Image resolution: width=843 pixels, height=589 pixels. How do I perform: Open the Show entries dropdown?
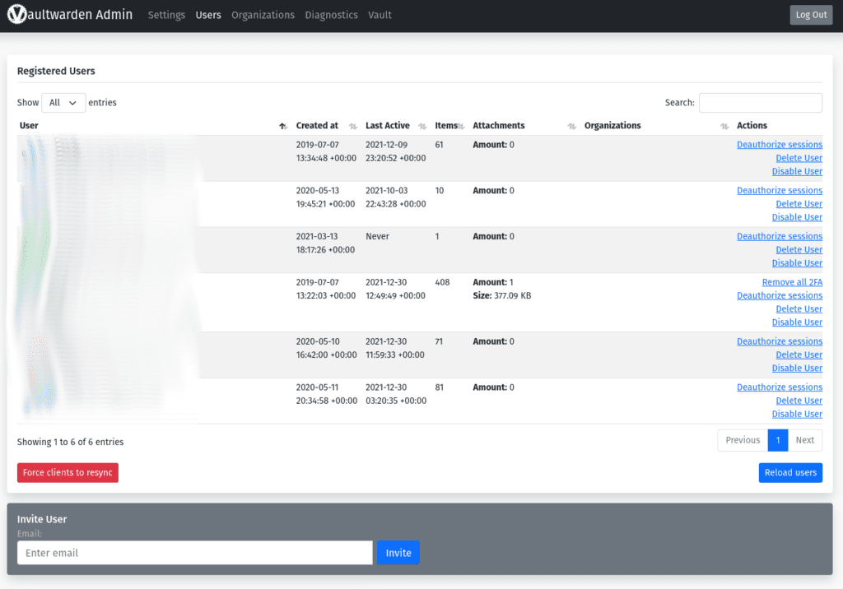click(x=63, y=103)
